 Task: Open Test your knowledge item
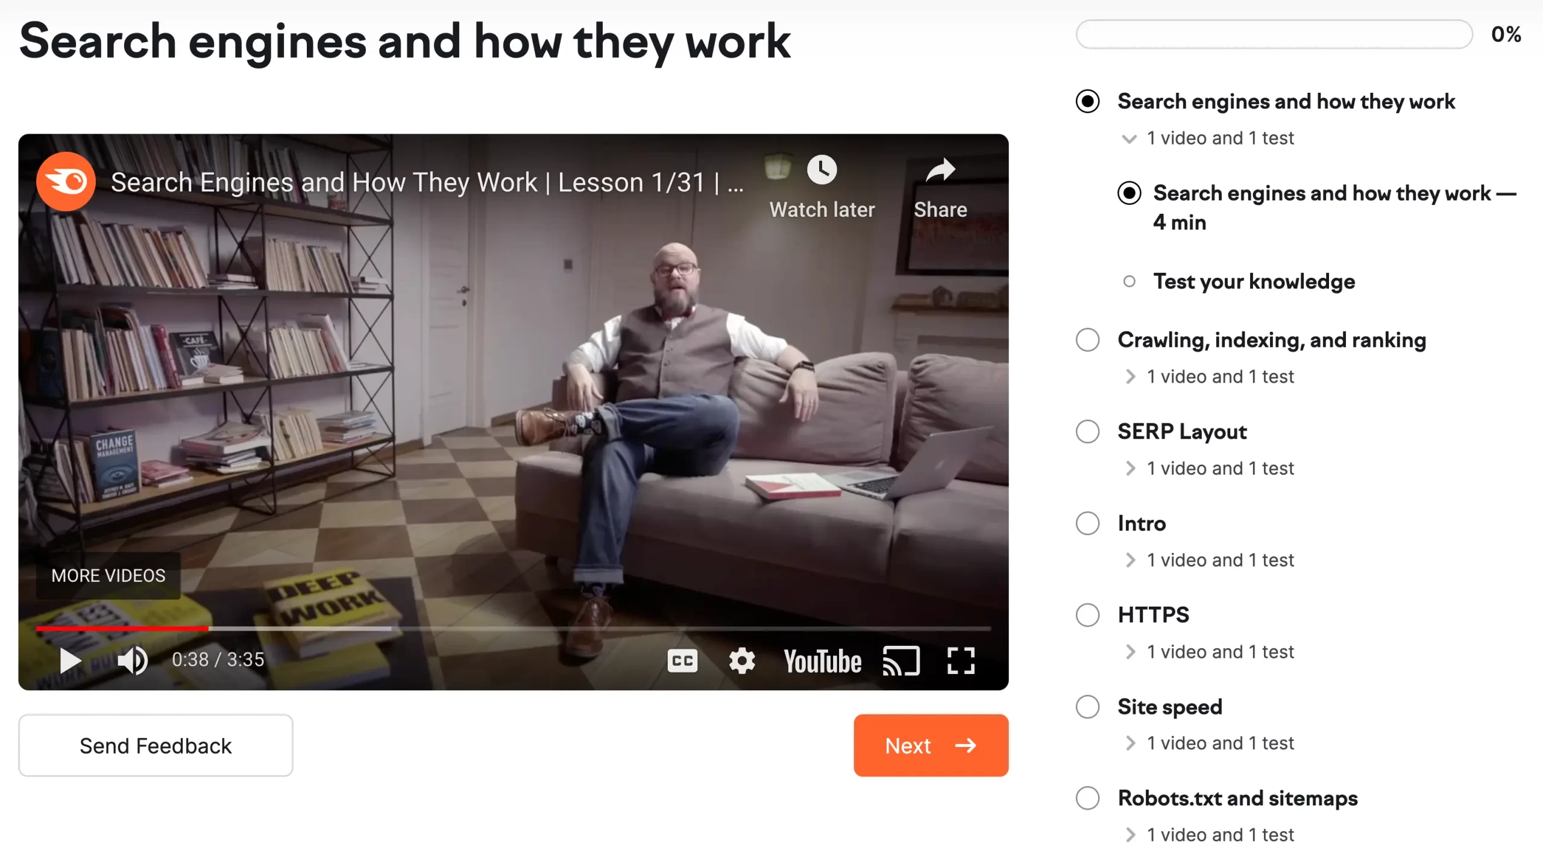point(1254,281)
